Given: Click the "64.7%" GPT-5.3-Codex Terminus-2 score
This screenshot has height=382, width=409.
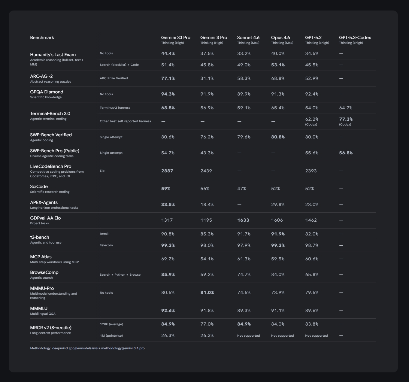Looking at the screenshot, I should click(346, 108).
